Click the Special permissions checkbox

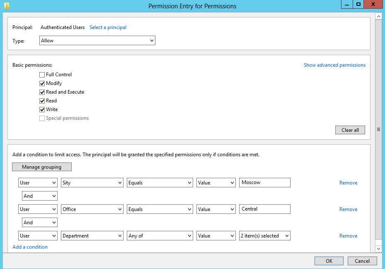tap(42, 118)
